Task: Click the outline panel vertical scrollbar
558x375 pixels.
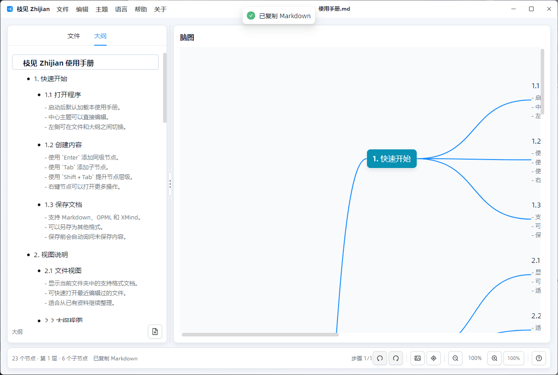Action: (165, 88)
